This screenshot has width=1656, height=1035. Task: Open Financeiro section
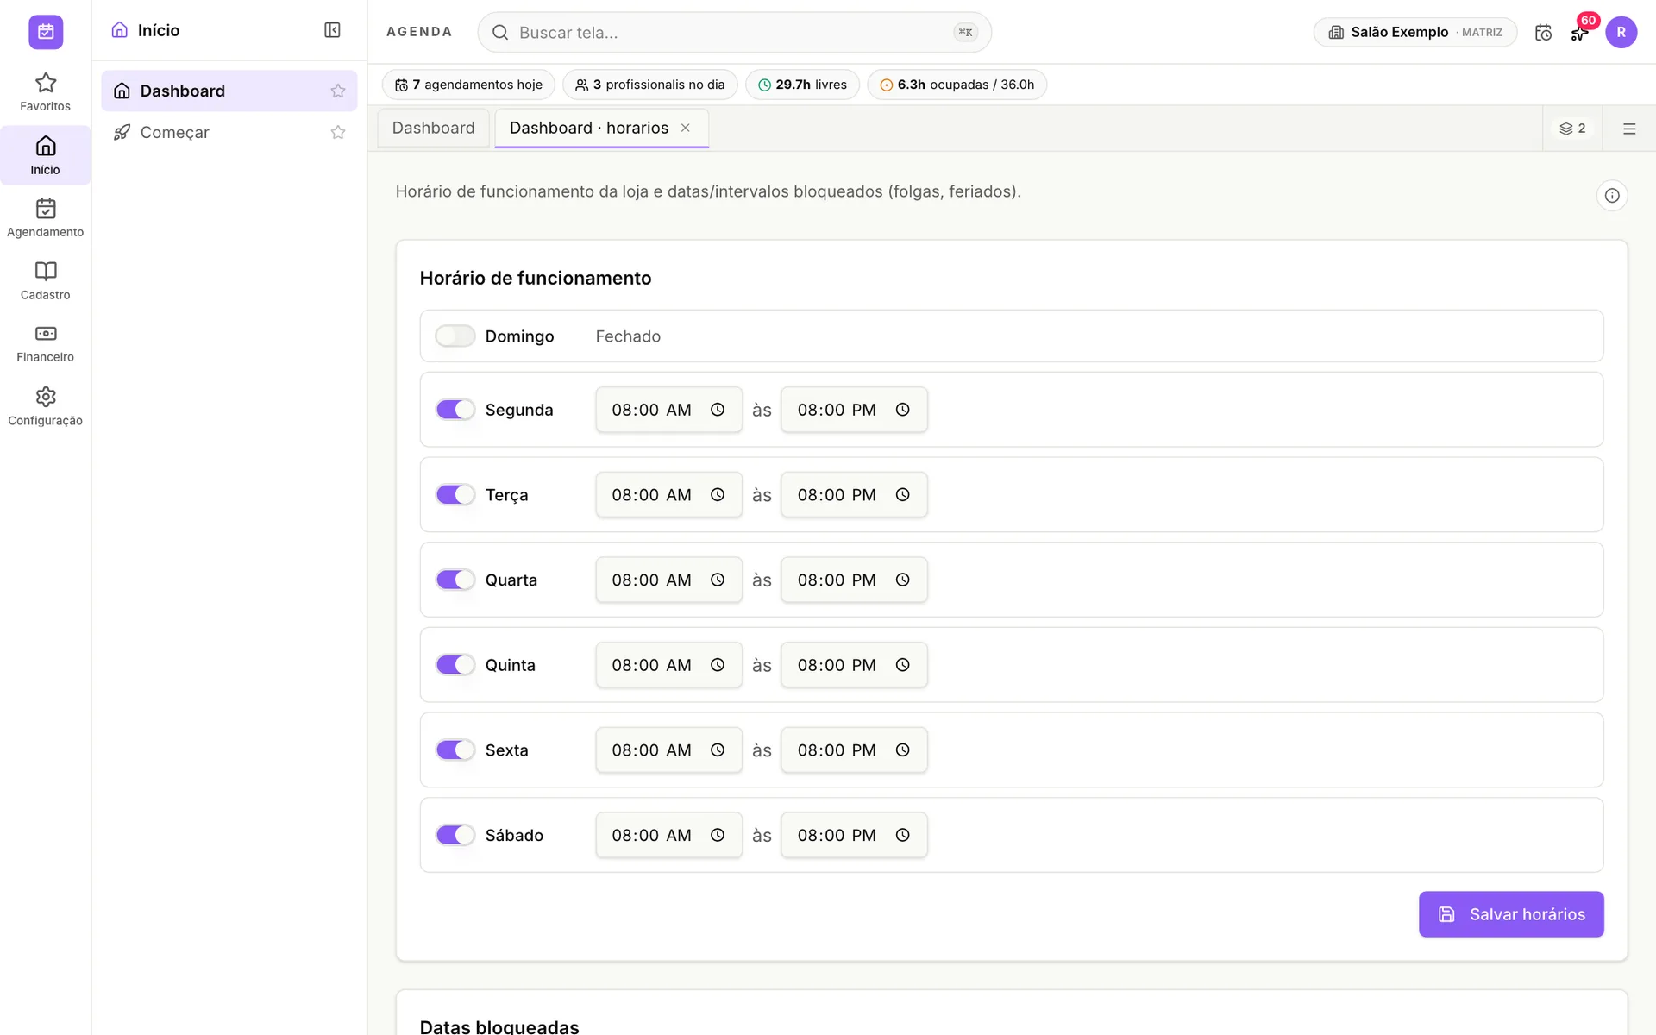tap(46, 343)
